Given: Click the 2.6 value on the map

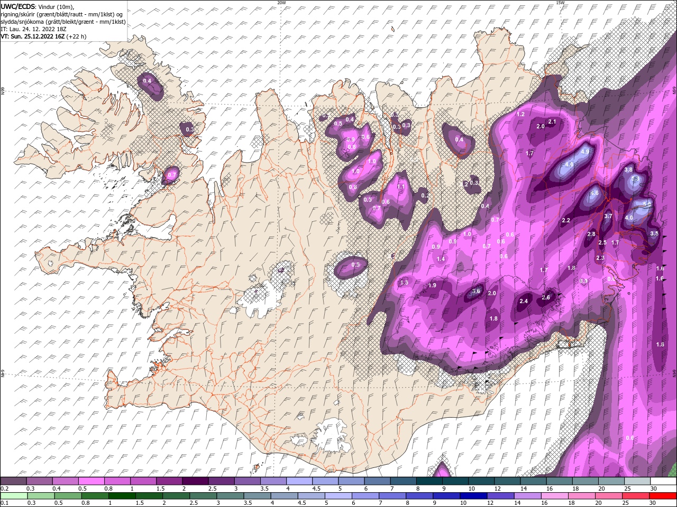Looking at the screenshot, I should click(546, 297).
